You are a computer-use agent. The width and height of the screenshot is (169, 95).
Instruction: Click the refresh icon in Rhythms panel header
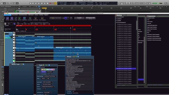[x=126, y=15]
